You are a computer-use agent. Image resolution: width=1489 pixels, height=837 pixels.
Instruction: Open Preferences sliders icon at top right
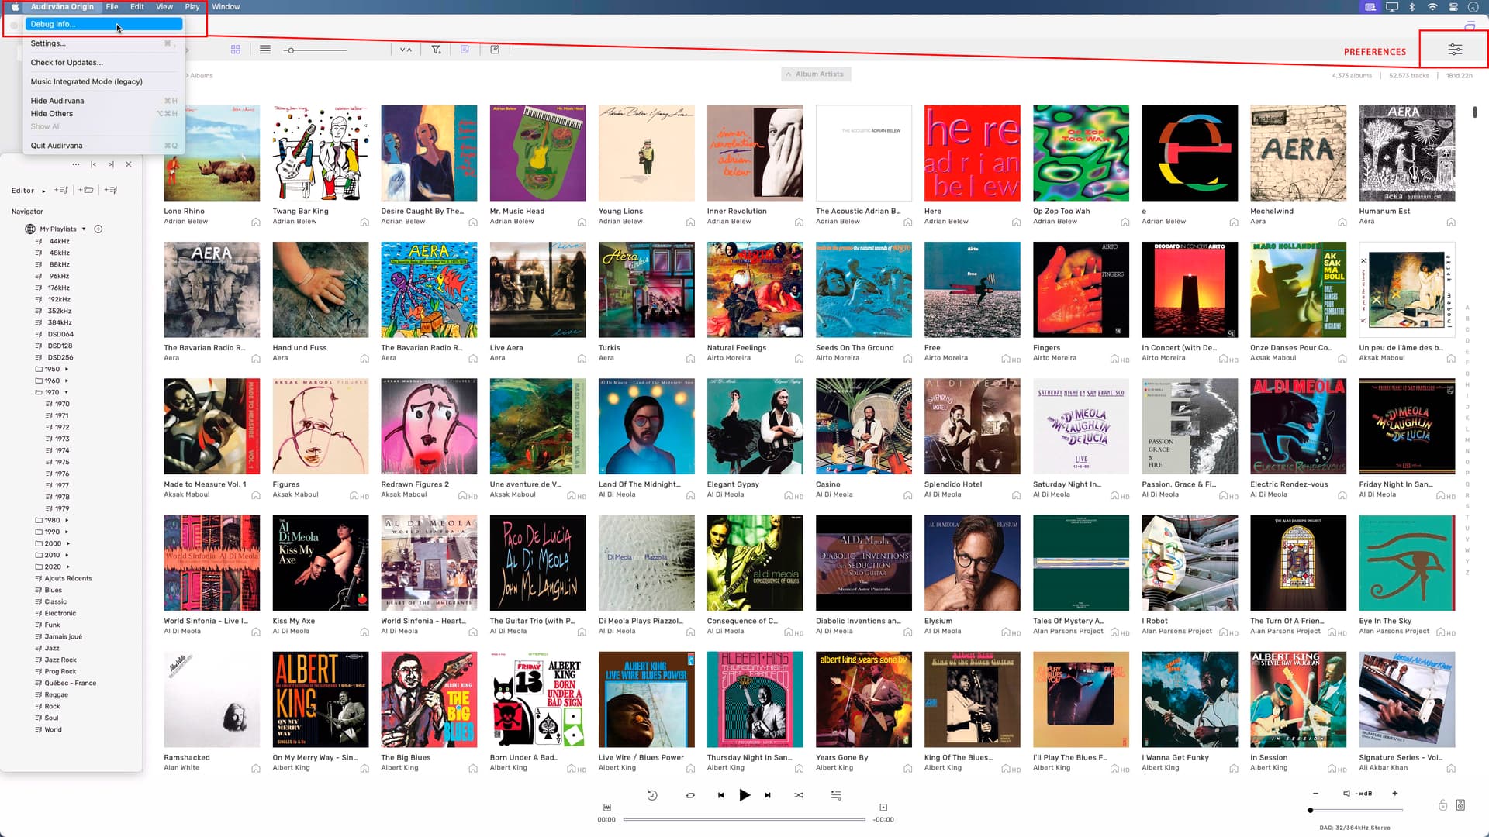click(1455, 50)
